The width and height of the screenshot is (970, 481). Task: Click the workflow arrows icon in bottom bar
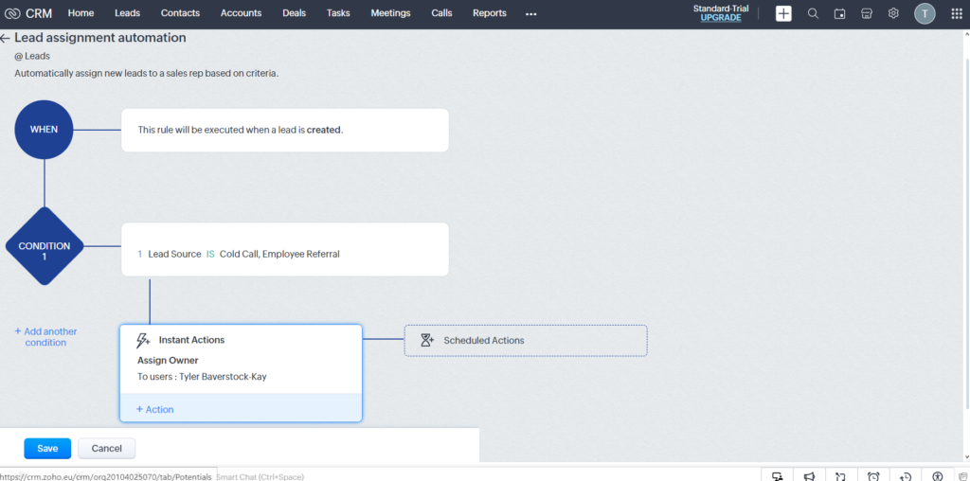click(x=841, y=476)
